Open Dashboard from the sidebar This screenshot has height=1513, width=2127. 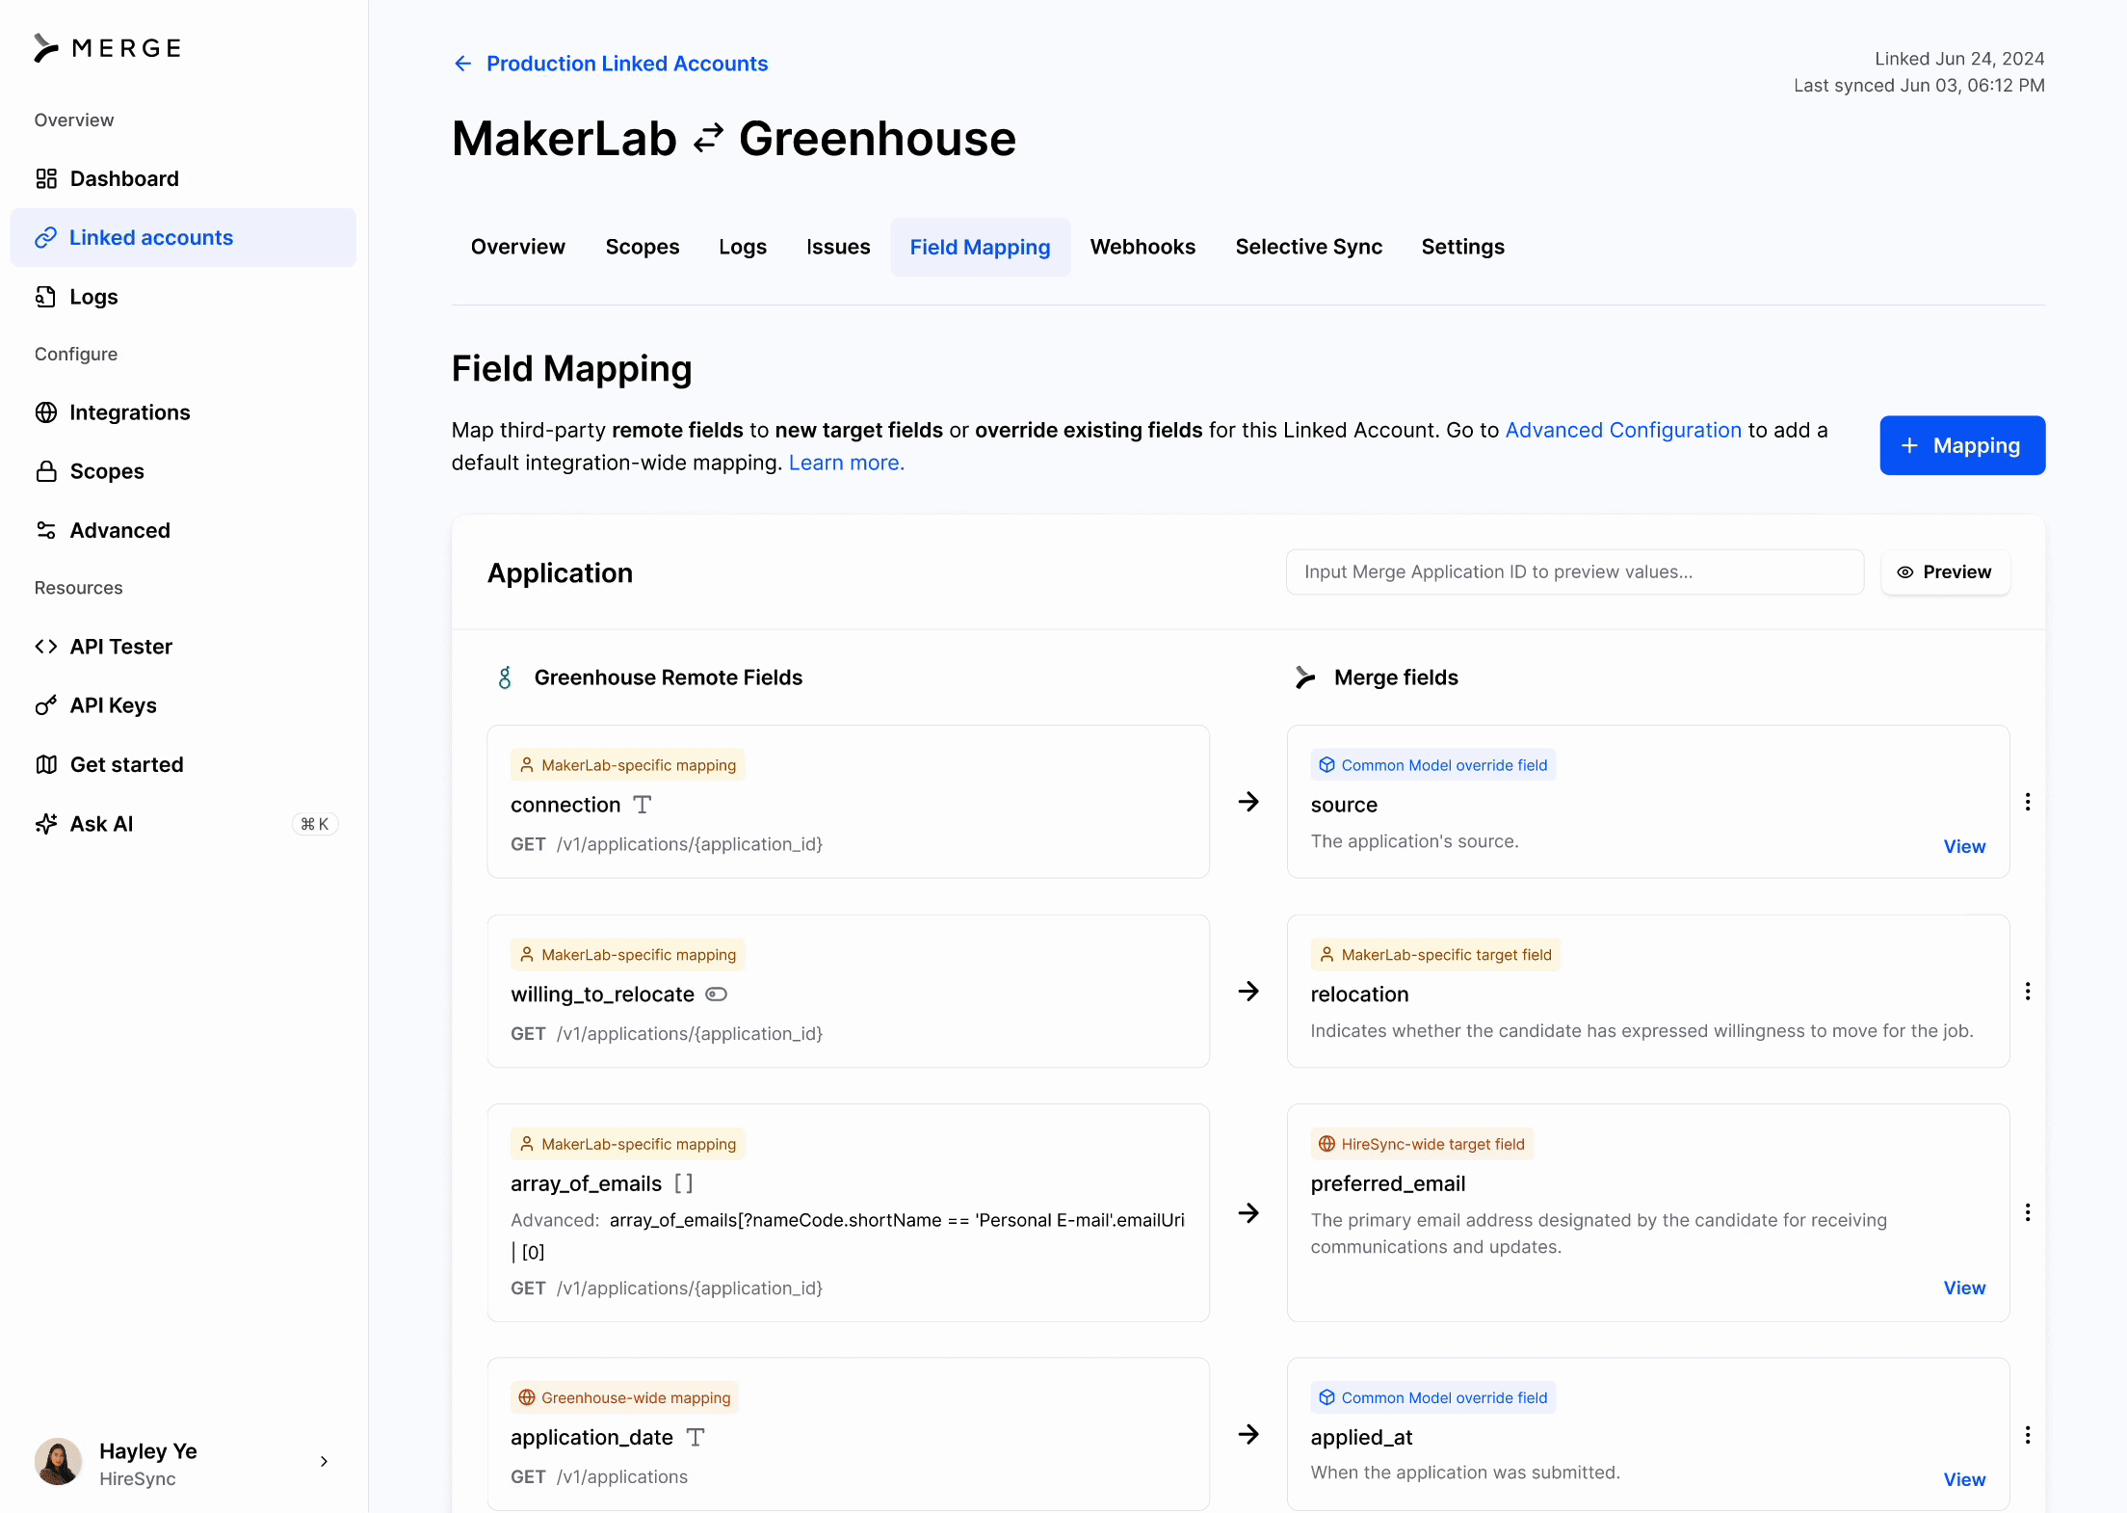183,178
